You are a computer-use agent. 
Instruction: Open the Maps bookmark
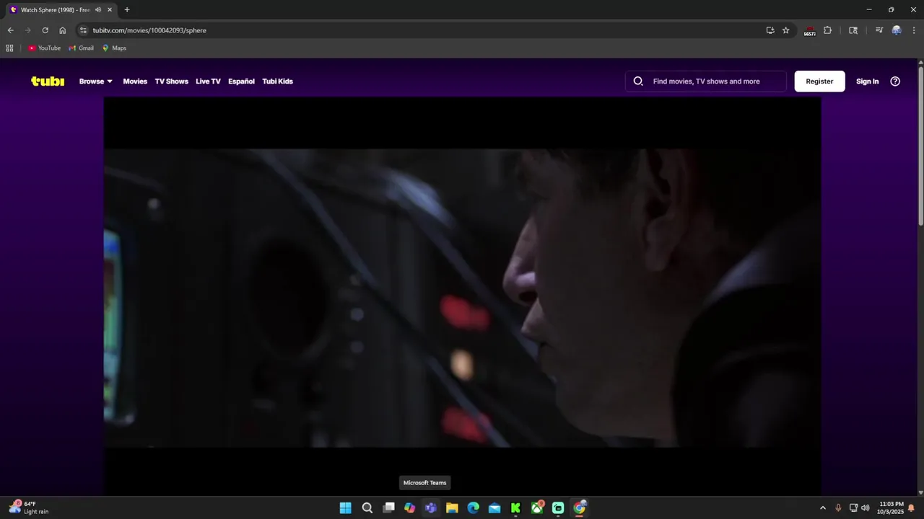click(x=114, y=48)
